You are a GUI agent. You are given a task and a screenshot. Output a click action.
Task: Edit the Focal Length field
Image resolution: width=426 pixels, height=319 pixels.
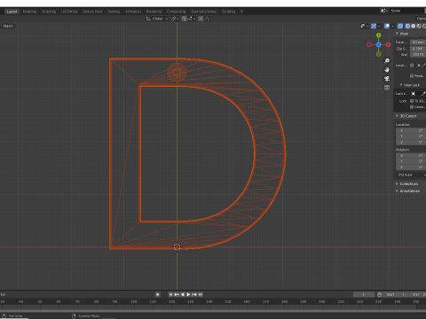coord(418,43)
